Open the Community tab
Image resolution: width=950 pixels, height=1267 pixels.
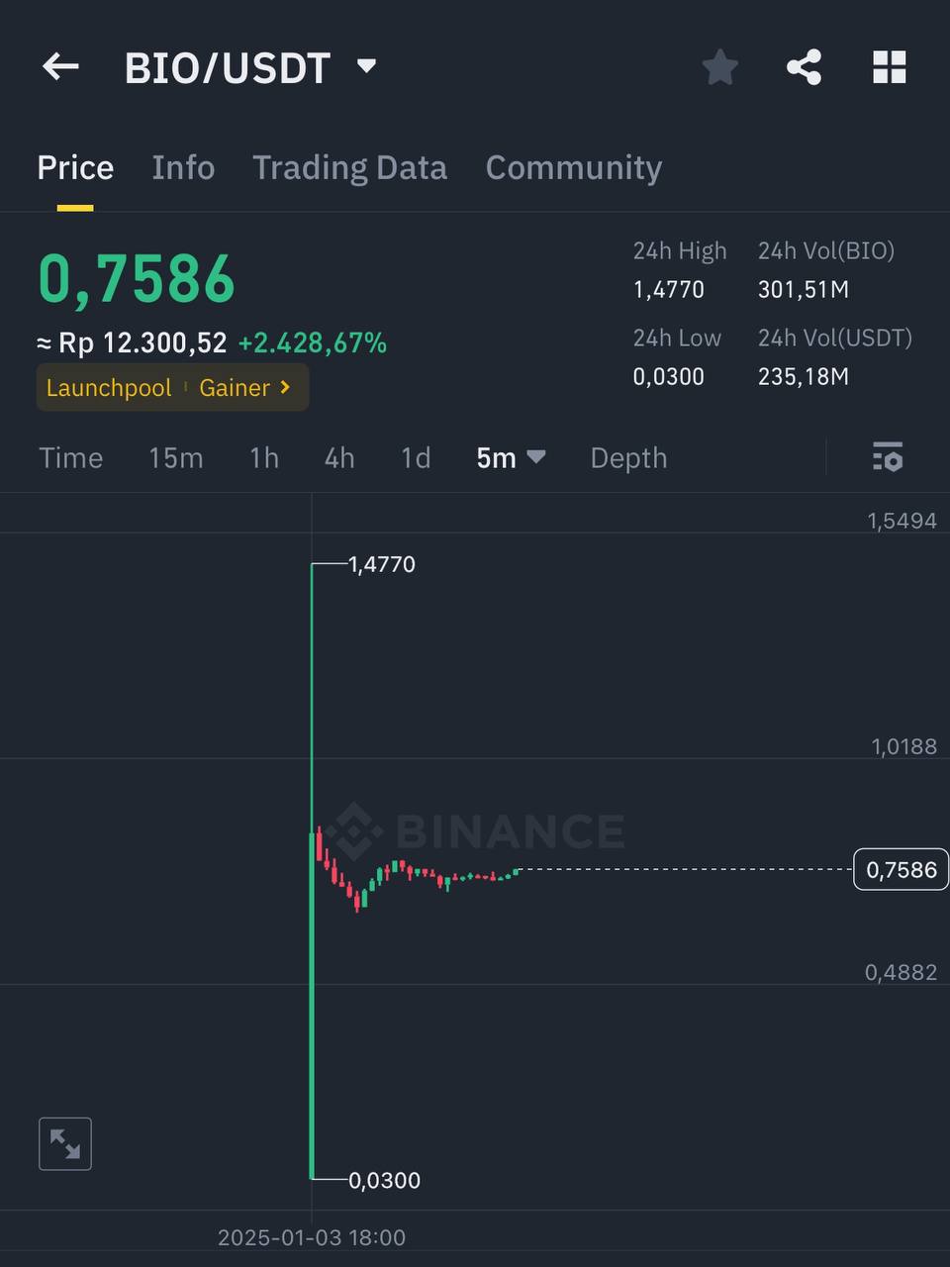tap(574, 168)
